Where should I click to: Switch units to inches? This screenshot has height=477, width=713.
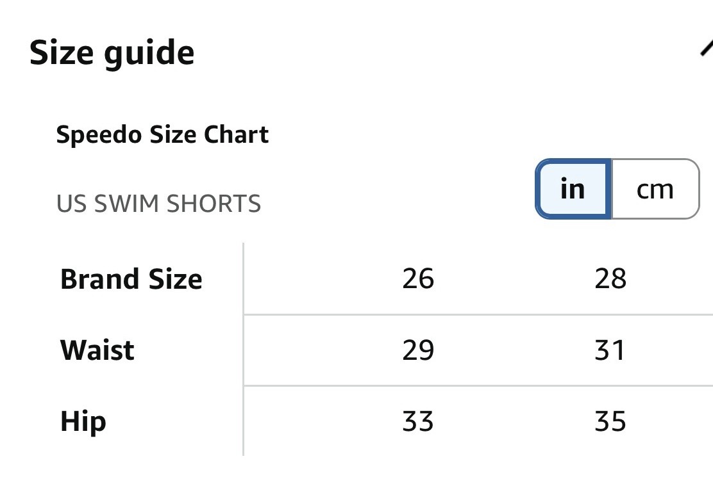pyautogui.click(x=573, y=190)
